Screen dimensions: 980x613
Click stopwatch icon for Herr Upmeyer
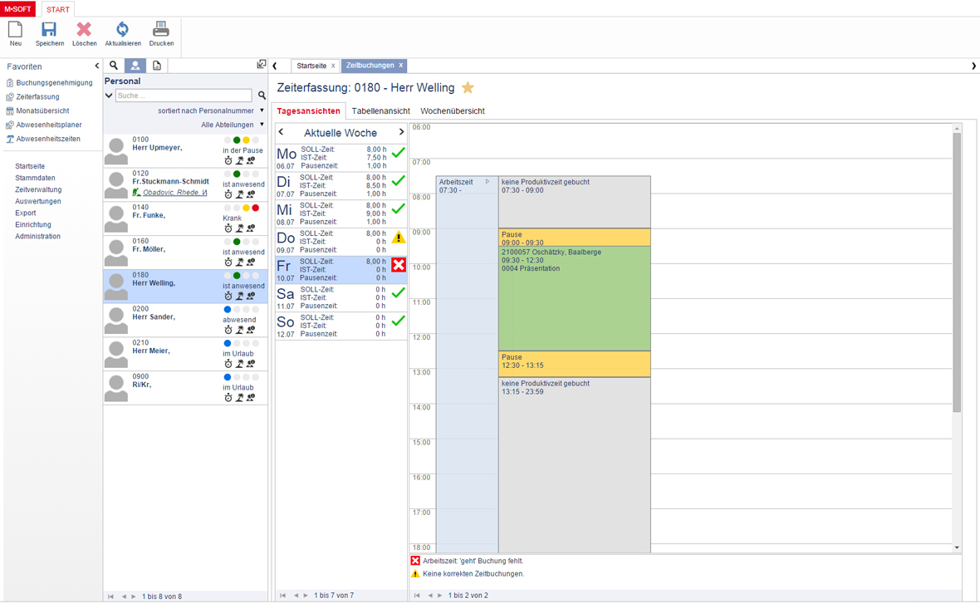point(228,160)
